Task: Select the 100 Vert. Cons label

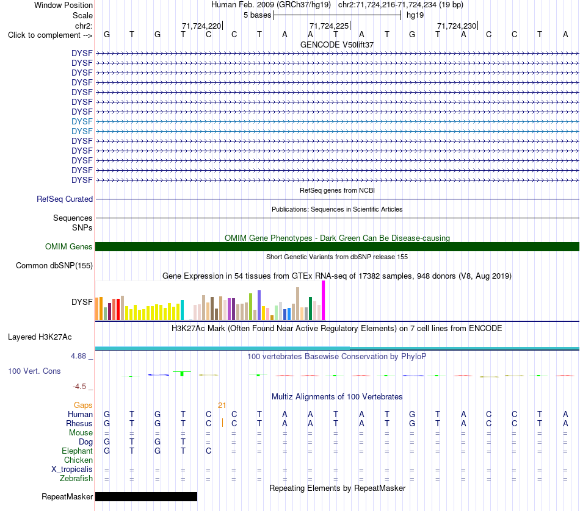Action: coord(34,371)
